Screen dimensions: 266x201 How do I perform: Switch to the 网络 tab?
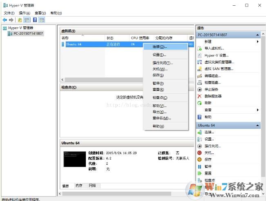click(92, 186)
